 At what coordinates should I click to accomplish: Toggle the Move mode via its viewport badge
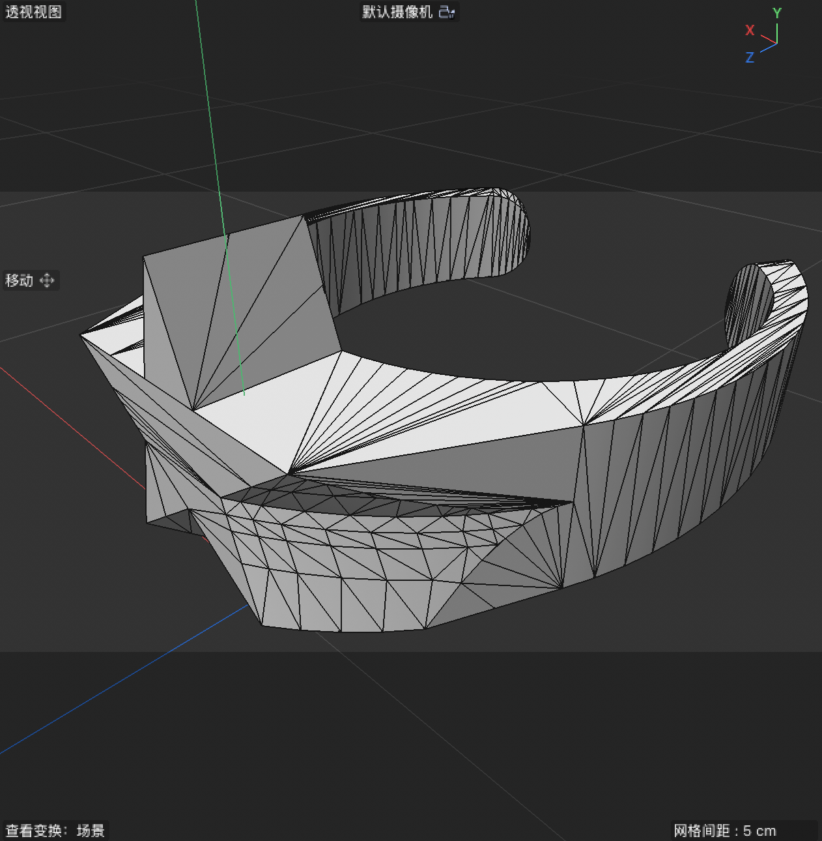click(x=29, y=280)
